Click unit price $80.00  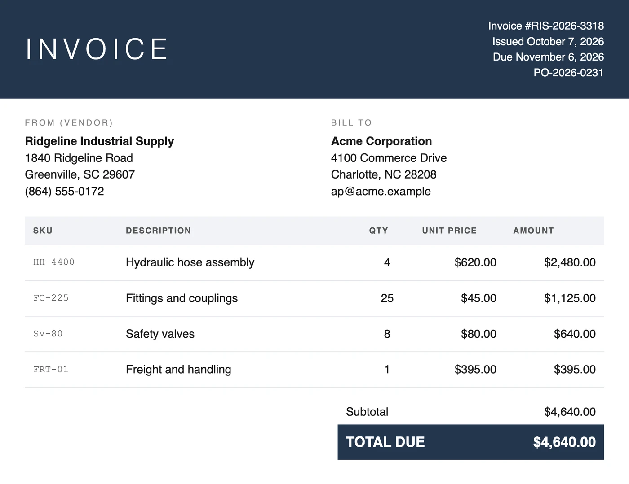pyautogui.click(x=478, y=334)
